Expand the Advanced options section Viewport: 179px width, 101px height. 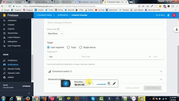(x=105, y=79)
